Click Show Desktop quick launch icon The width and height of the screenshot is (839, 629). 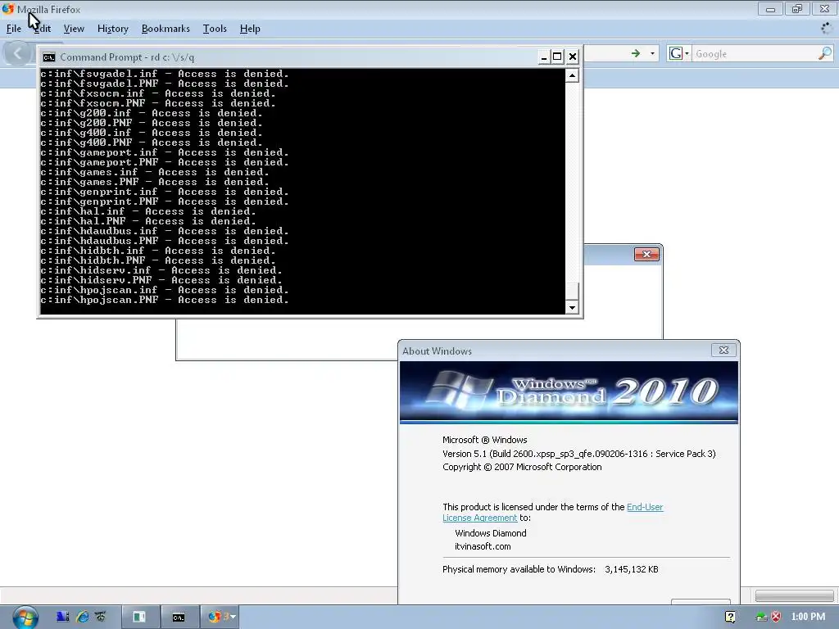pos(62,617)
